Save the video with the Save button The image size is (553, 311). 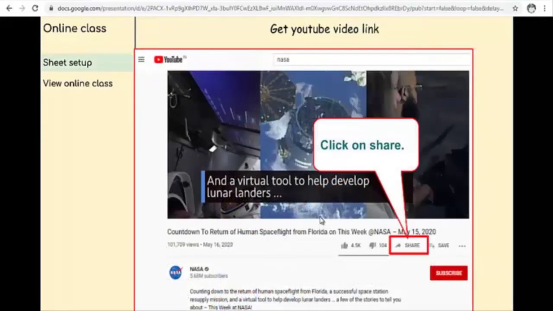[x=440, y=245]
